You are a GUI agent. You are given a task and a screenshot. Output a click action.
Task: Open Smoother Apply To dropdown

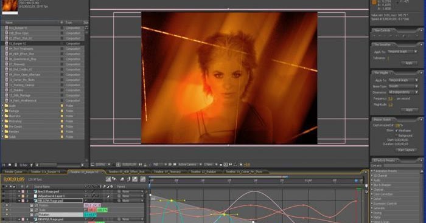pyautogui.click(x=402, y=52)
